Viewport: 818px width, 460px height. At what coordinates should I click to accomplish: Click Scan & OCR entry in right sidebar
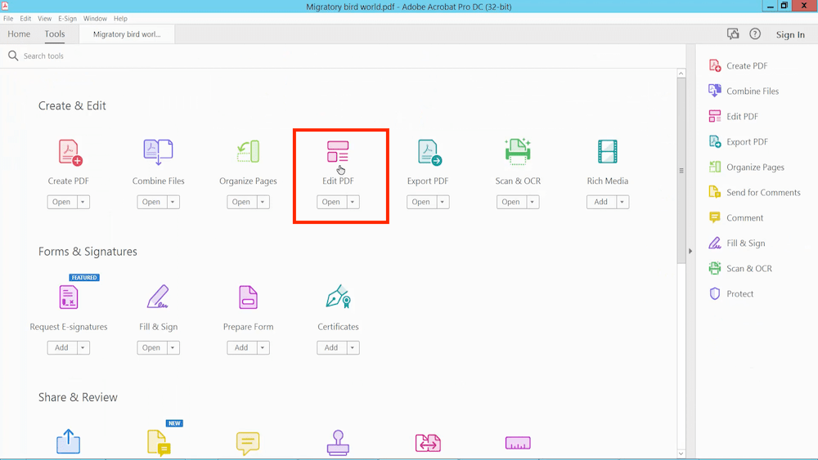pyautogui.click(x=739, y=269)
